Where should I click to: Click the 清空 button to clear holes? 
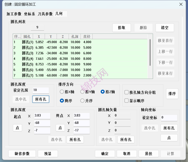pos(165,28)
